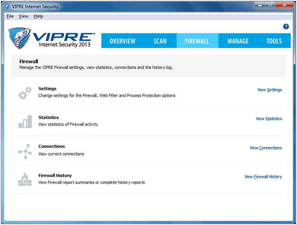Click the Firewall History brick wall icon
The width and height of the screenshot is (297, 225).
point(25,179)
